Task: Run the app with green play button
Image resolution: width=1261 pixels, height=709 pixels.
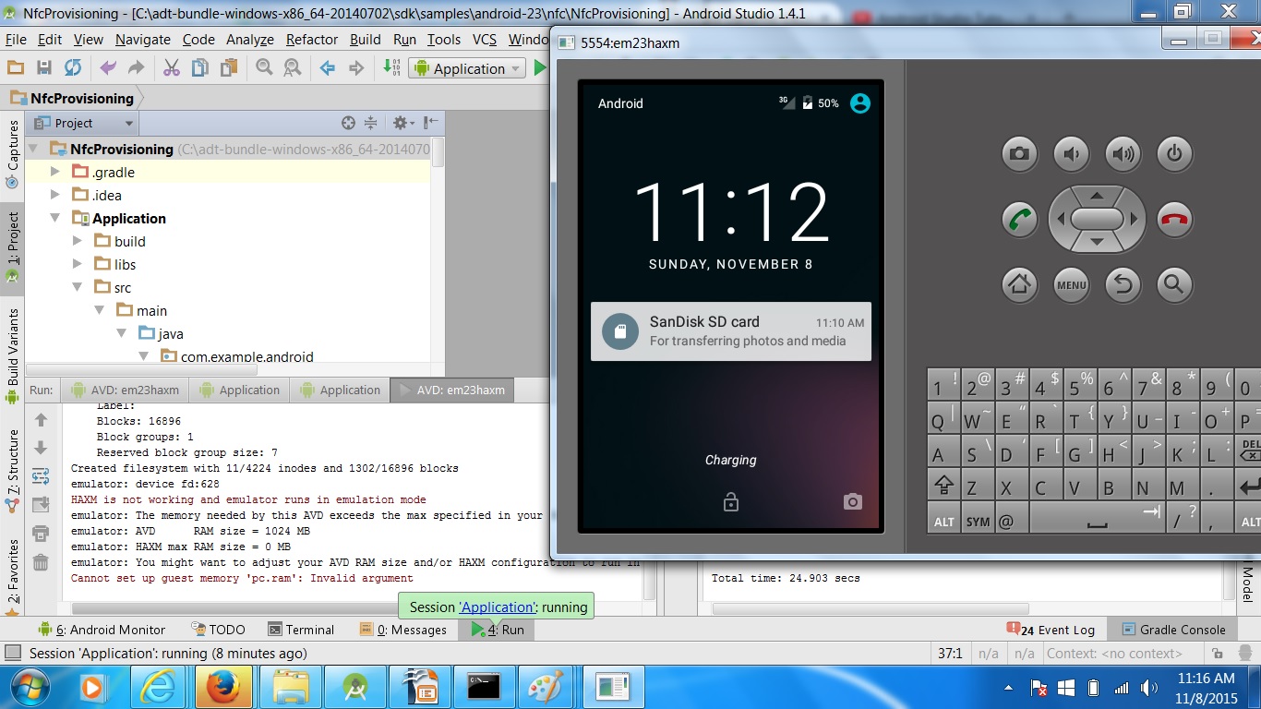Action: coord(540,68)
